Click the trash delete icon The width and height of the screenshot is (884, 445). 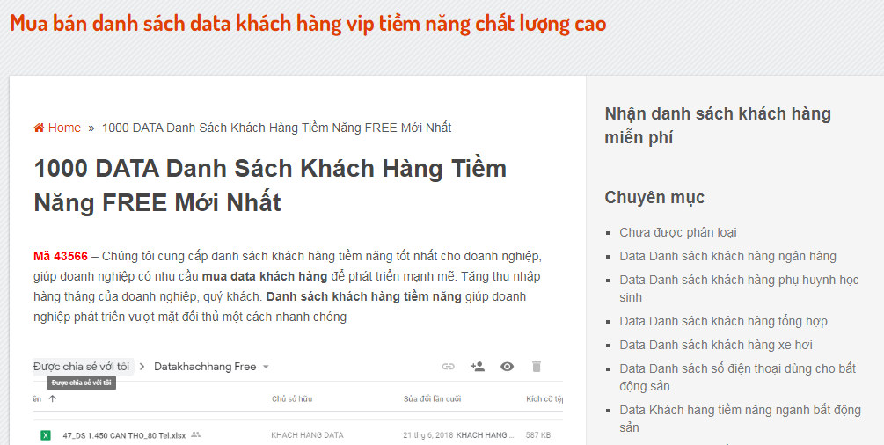tap(537, 367)
